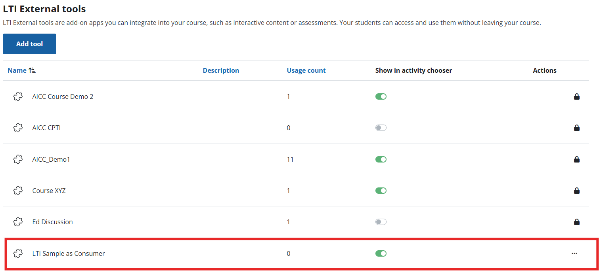Open actions menu for LTI Sample as Consumer
This screenshot has height=276, width=599.
(x=574, y=253)
